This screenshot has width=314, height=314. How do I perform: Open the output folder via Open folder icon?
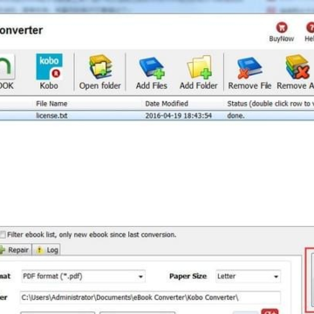point(100,67)
